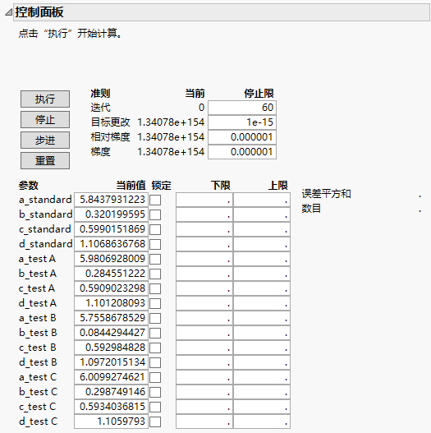Click the 执行 button to start calculation
Image resolution: width=431 pixels, height=433 pixels.
45,99
